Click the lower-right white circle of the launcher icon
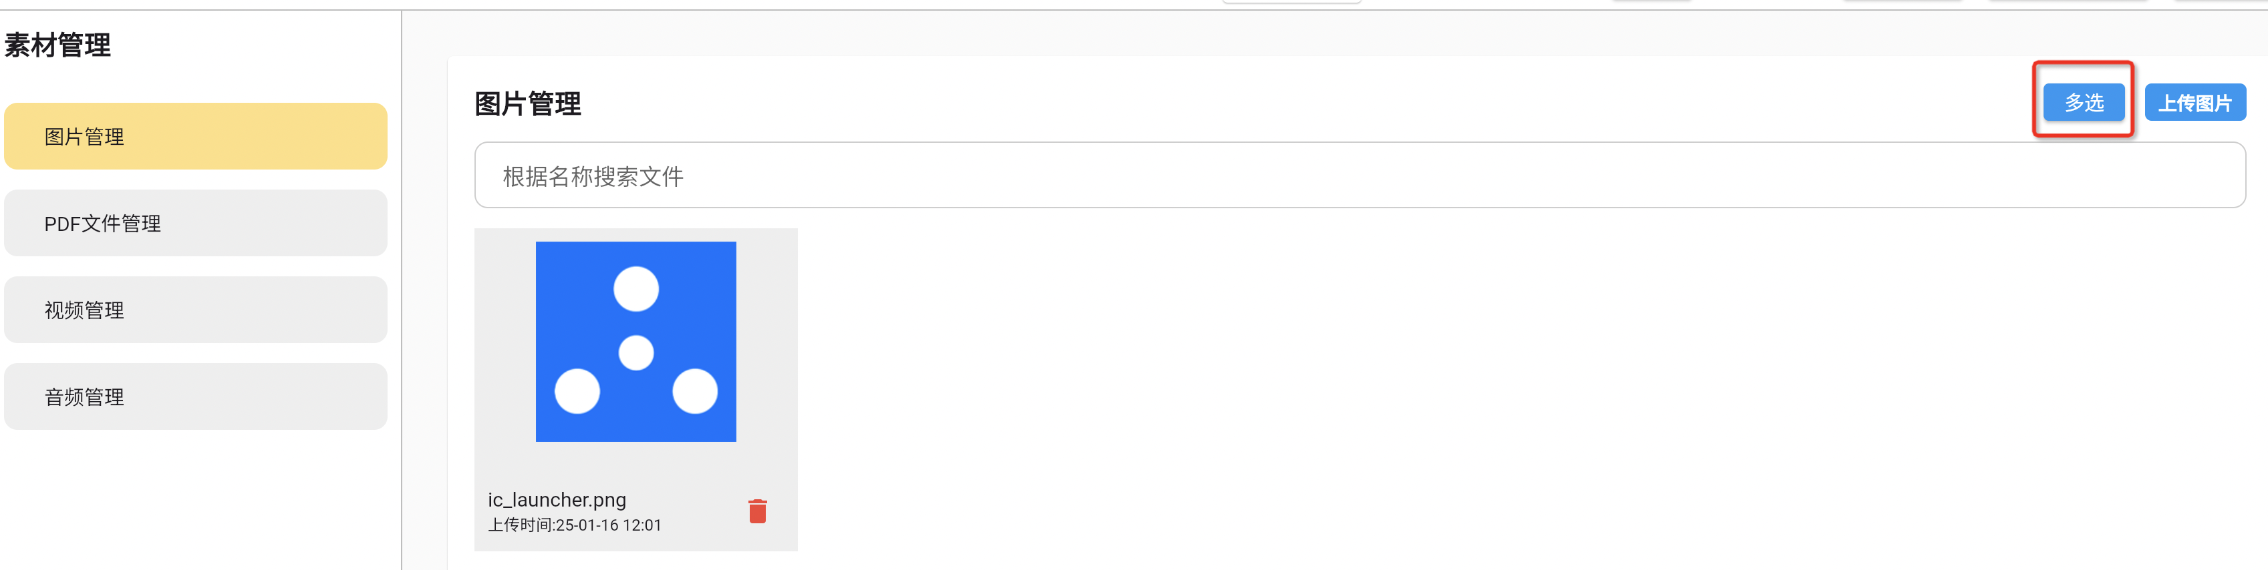This screenshot has width=2268, height=570. (695, 391)
